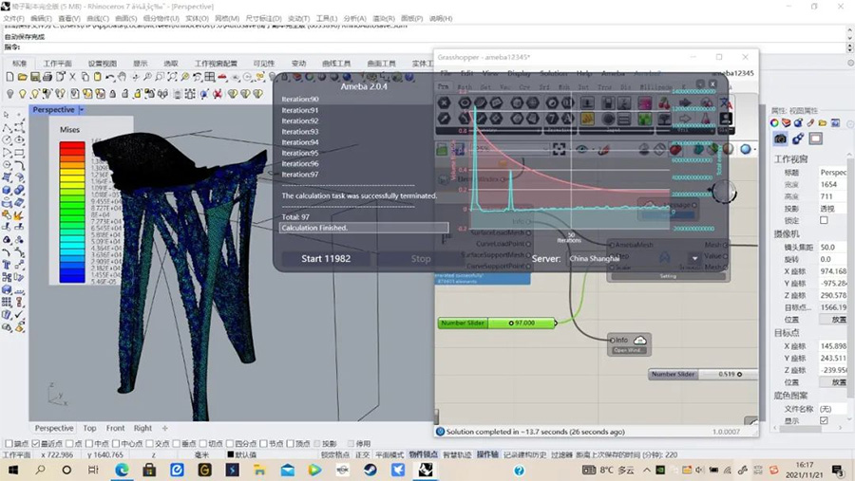Click the Ameba Info cloud component icon
Image resolution: width=855 pixels, height=481 pixels.
(640, 341)
